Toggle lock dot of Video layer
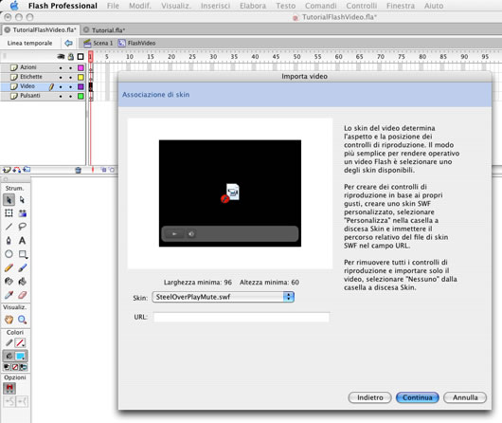Image resolution: width=502 pixels, height=423 pixels. [x=71, y=87]
